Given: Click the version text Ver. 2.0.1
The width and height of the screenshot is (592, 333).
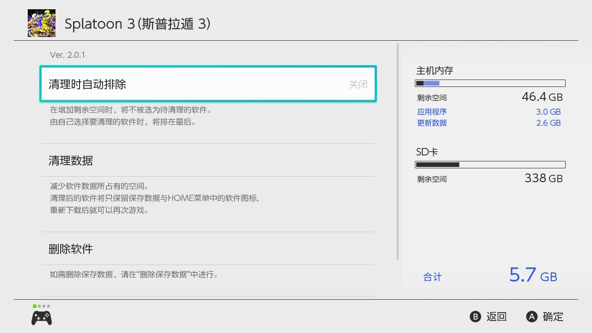Looking at the screenshot, I should pyautogui.click(x=68, y=55).
